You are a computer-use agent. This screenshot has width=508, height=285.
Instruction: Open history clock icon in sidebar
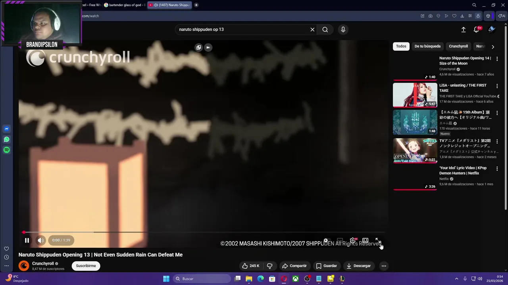pyautogui.click(x=6, y=257)
